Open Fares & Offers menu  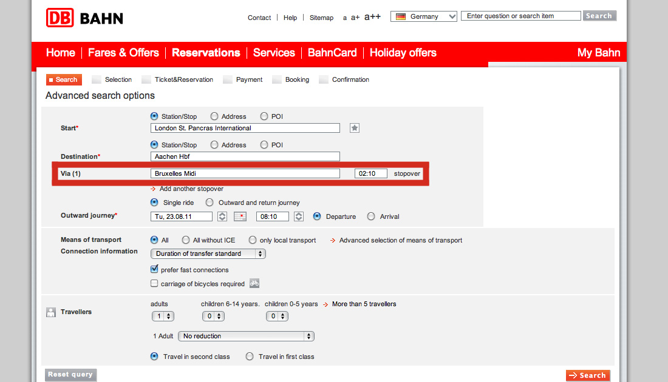123,53
